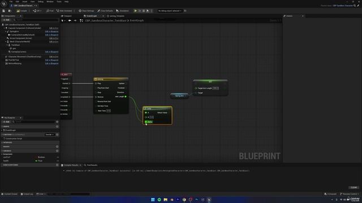Open the Revision Control dropdown
The height and width of the screenshot is (203, 362).
[350, 194]
